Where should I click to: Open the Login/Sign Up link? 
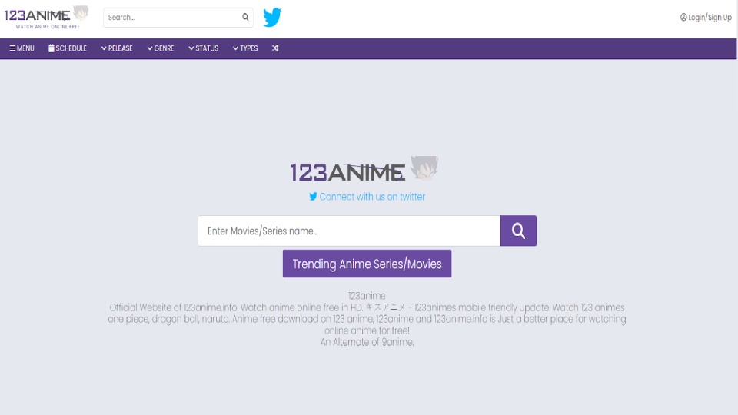[x=706, y=18]
